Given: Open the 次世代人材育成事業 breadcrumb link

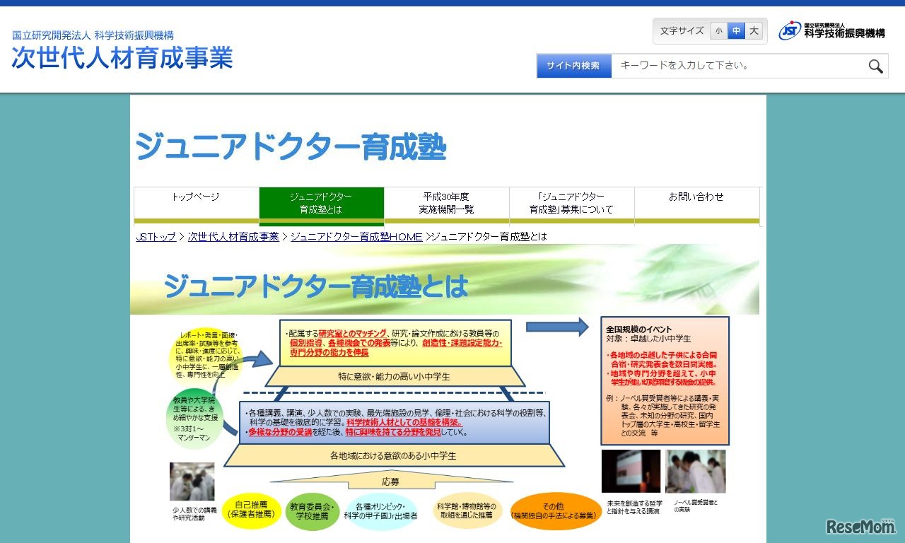Looking at the screenshot, I should click(x=234, y=238).
